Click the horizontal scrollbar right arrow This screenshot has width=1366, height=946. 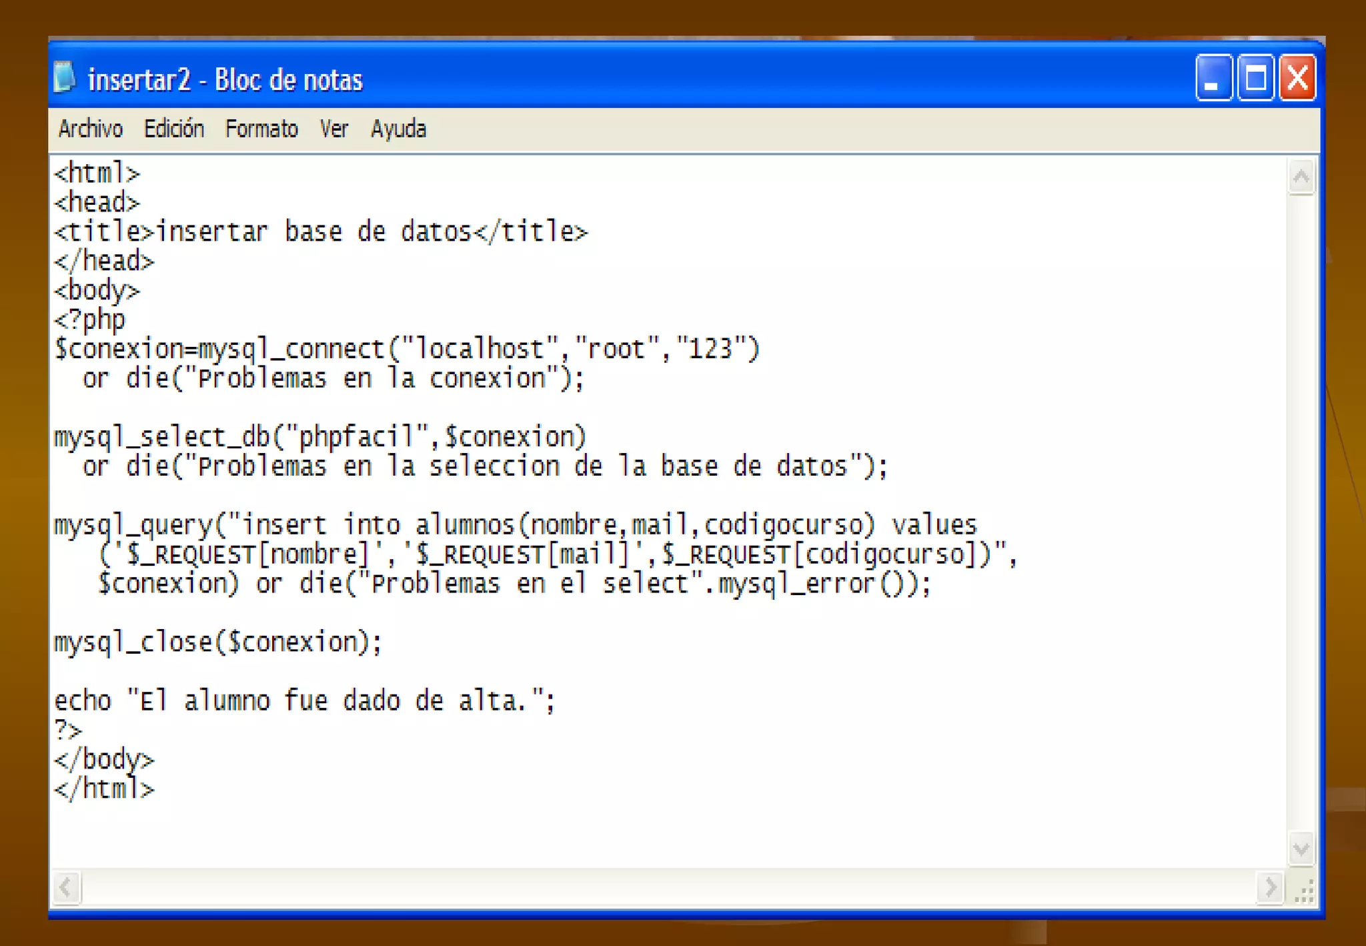[x=1269, y=888]
